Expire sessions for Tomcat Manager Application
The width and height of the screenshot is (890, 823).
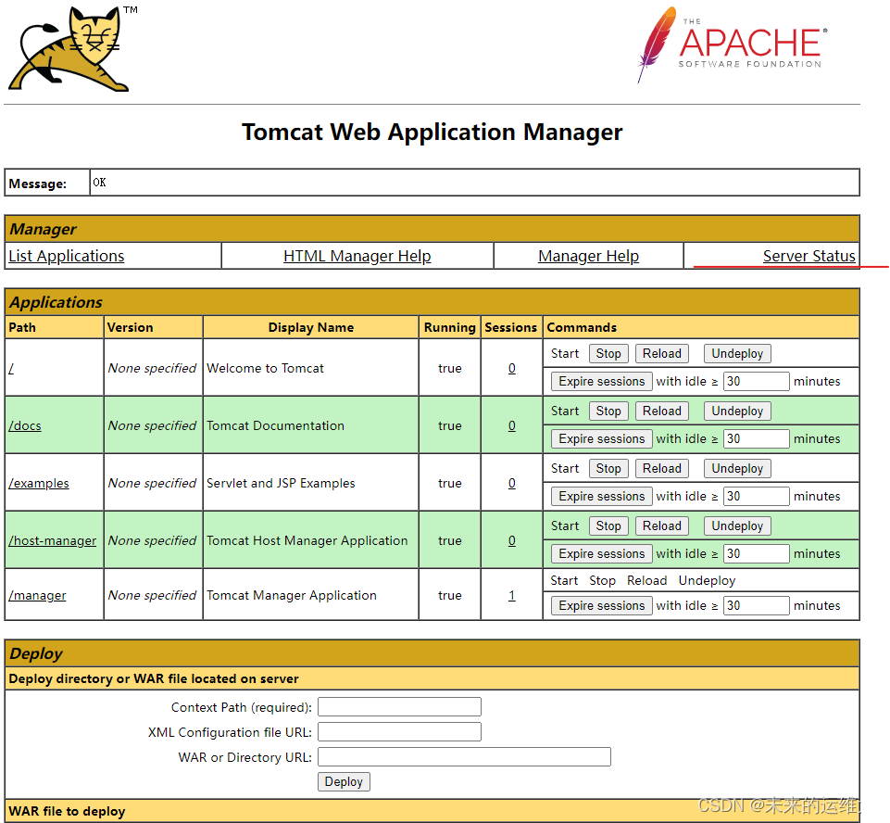click(602, 606)
